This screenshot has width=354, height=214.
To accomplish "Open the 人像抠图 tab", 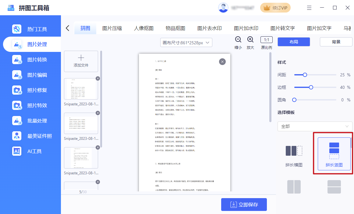I will (x=143, y=28).
